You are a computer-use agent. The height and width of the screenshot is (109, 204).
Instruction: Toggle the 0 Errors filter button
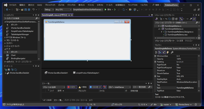point(72,87)
